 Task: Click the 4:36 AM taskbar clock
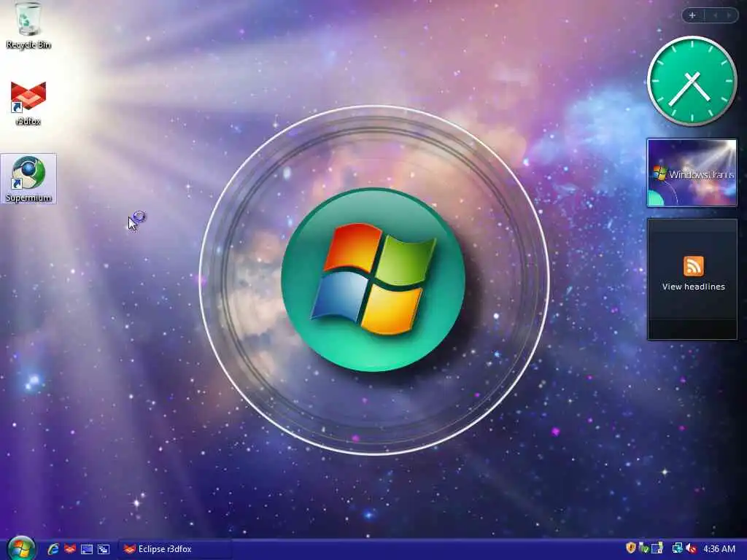click(x=719, y=548)
